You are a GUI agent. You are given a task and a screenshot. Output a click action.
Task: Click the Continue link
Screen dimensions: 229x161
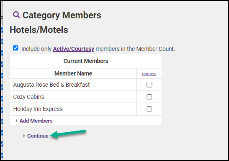tap(38, 136)
